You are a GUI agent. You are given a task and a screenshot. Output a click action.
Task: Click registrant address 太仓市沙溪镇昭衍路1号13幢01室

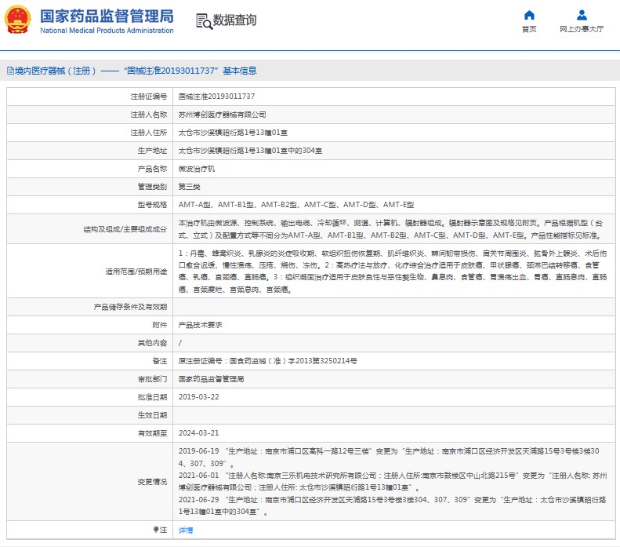[x=233, y=133]
